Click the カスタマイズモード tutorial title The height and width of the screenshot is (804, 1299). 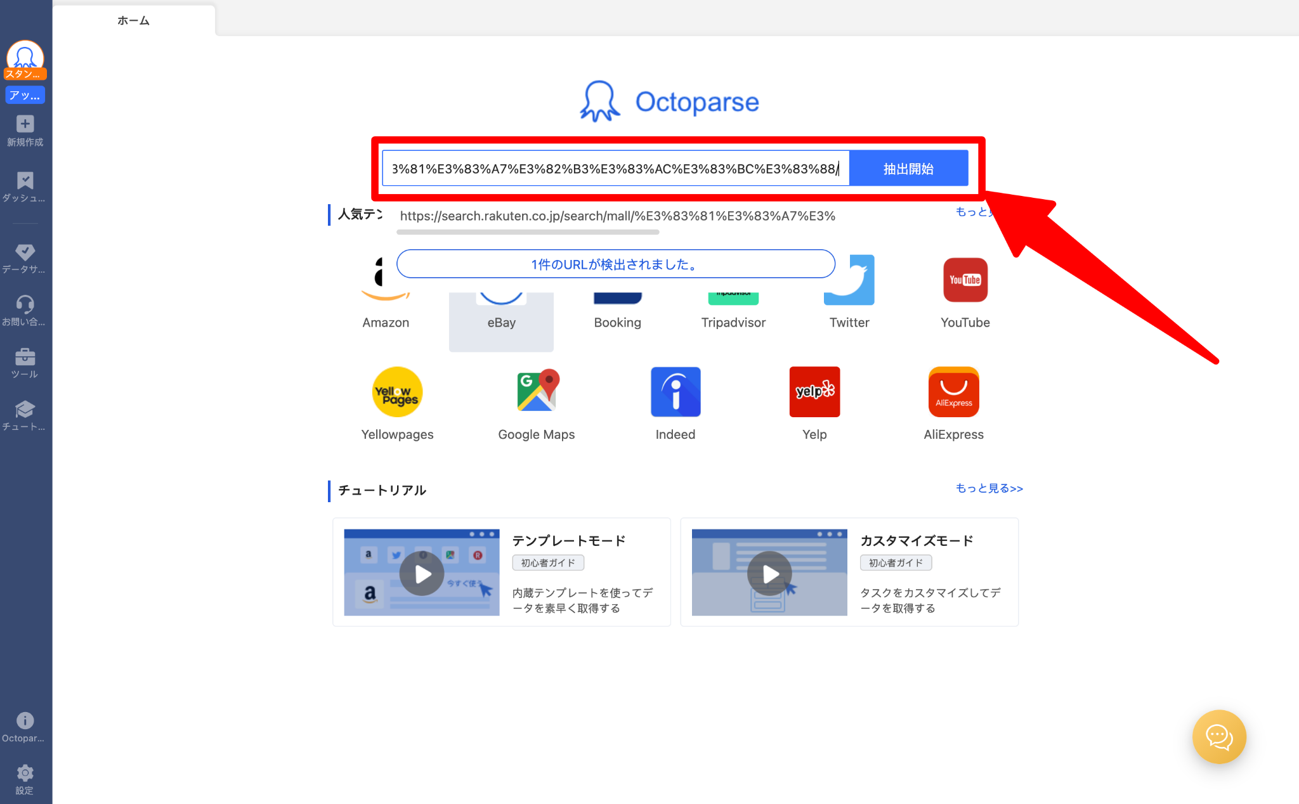tap(917, 541)
